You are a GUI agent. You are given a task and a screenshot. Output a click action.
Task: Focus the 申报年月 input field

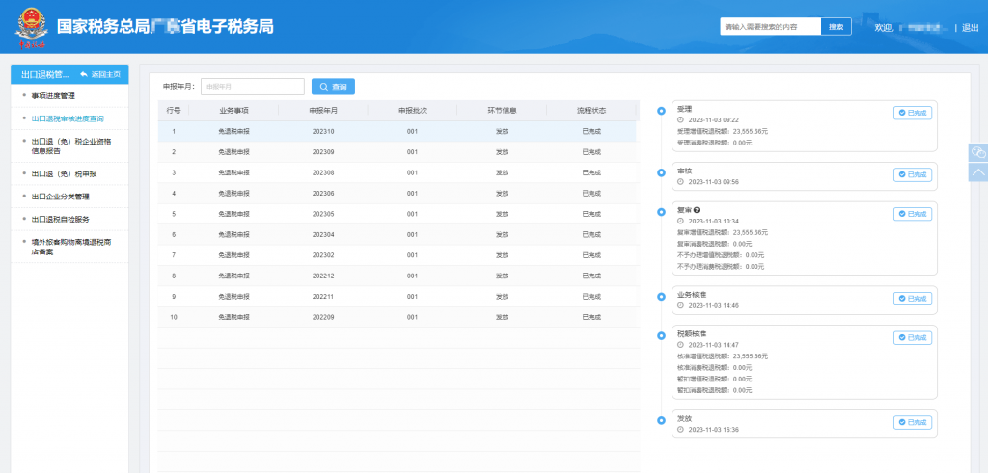(253, 87)
